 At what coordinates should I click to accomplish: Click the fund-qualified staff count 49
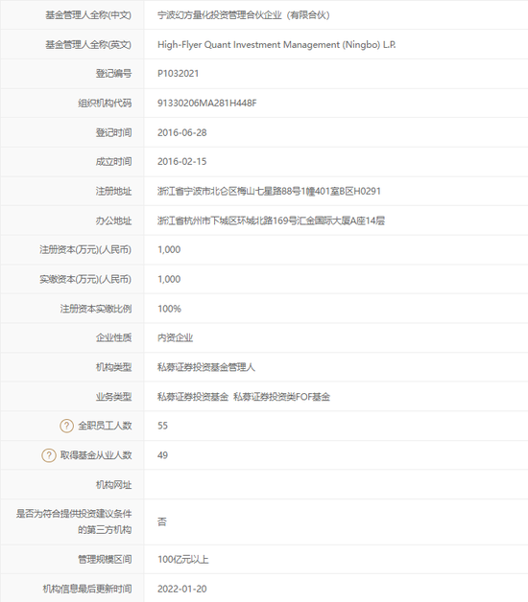[x=162, y=455]
